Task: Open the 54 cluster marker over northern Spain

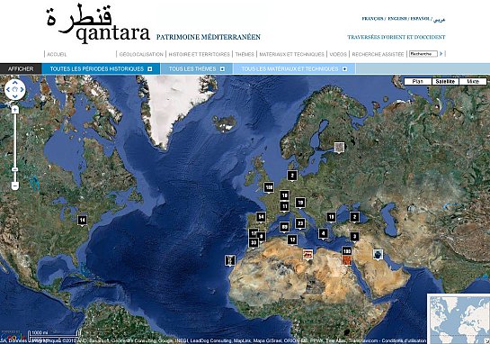Action: click(x=262, y=217)
